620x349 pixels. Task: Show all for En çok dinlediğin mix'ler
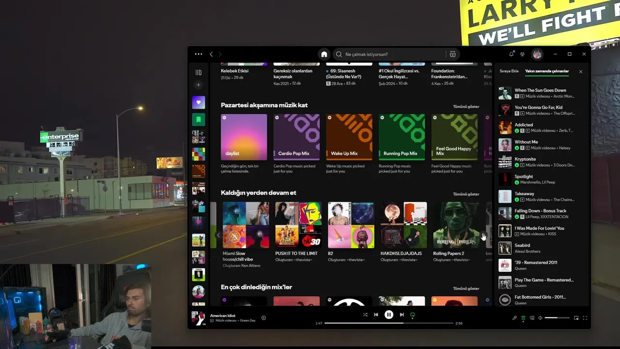466,288
